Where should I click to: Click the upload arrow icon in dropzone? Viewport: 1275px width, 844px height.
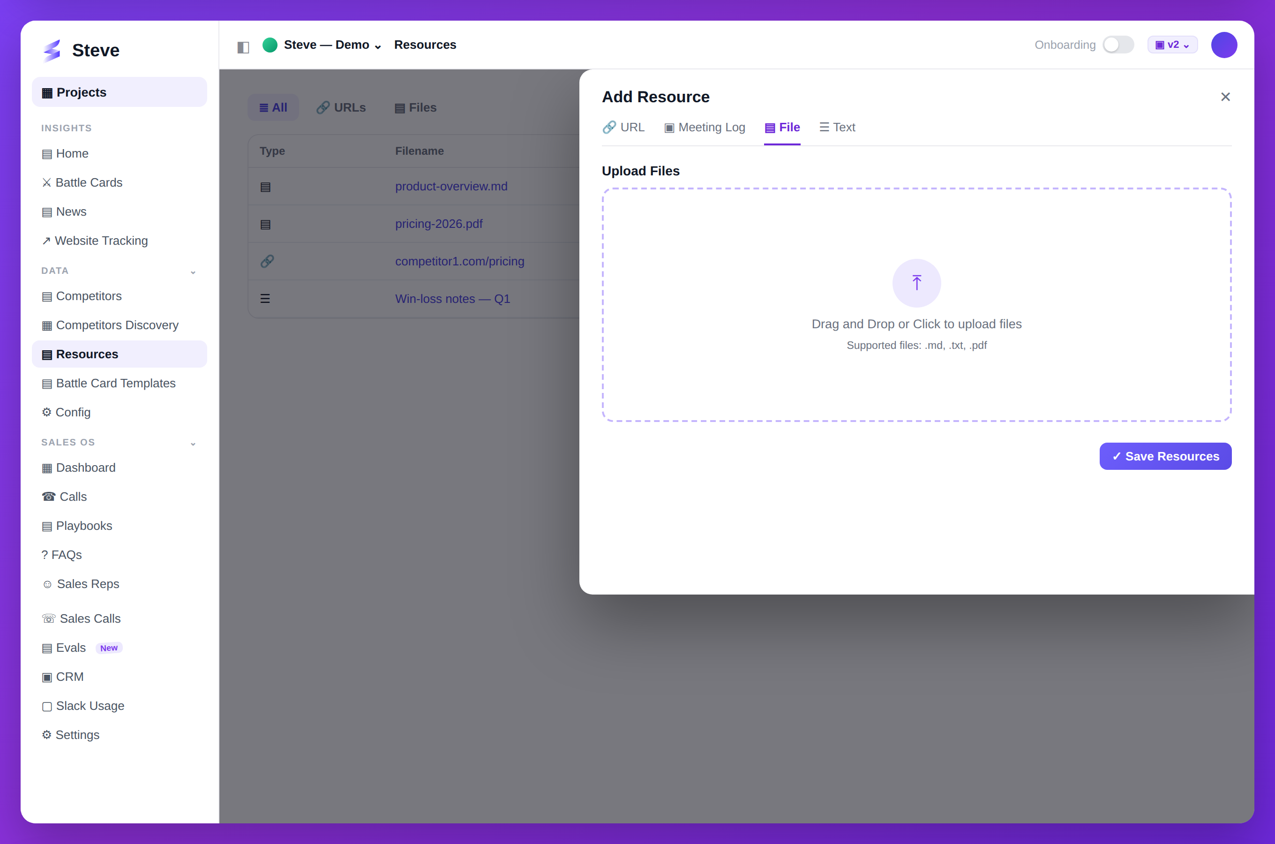pos(917,283)
